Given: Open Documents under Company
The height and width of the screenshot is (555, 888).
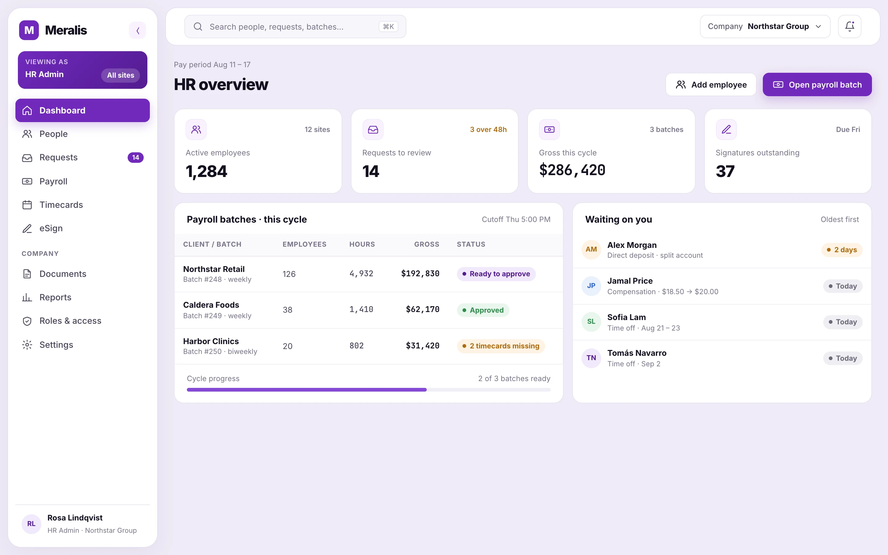Looking at the screenshot, I should [83, 274].
